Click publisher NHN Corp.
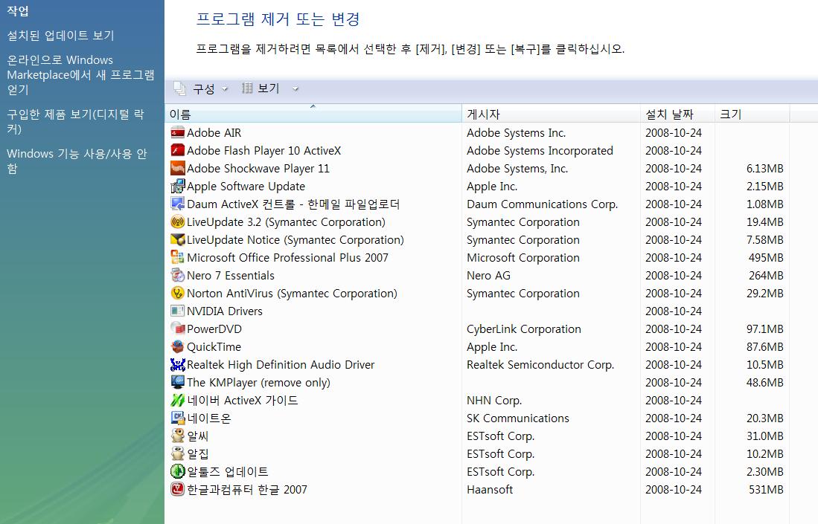The height and width of the screenshot is (524, 818). pos(494,400)
